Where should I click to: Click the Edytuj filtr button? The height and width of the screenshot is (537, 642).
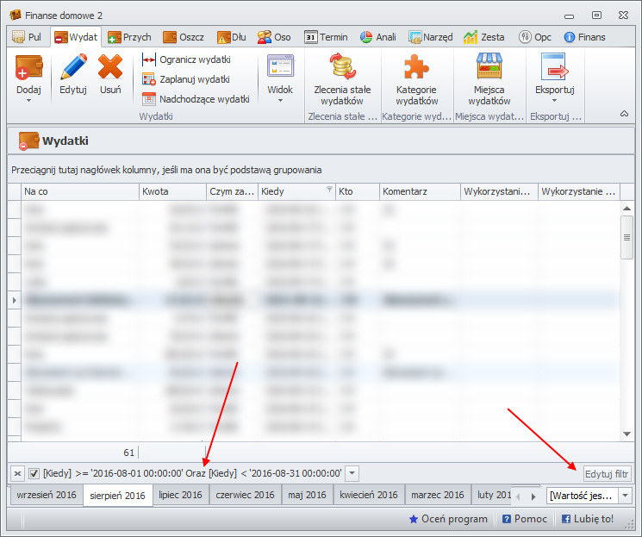(607, 473)
